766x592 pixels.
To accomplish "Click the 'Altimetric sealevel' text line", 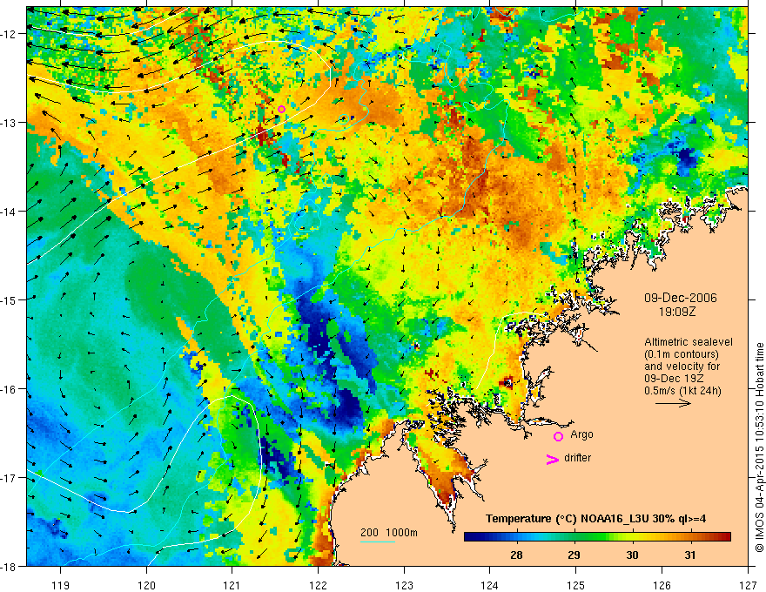I will tap(688, 342).
